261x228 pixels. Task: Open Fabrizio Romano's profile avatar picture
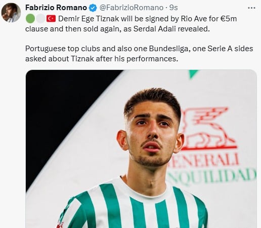tap(11, 13)
